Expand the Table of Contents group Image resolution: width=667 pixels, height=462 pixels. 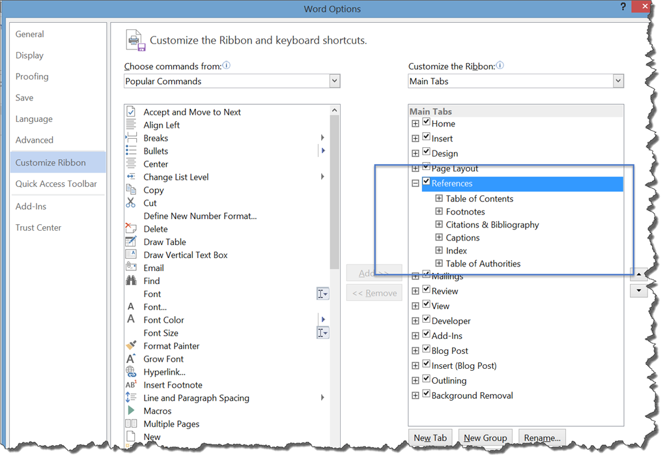pyautogui.click(x=439, y=198)
